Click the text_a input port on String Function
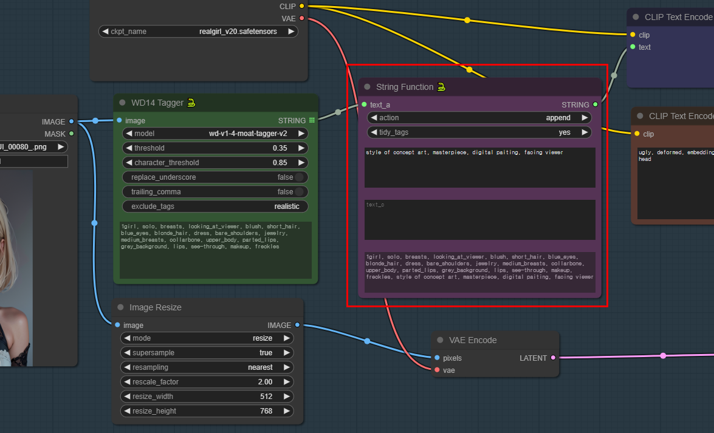Image resolution: width=714 pixels, height=433 pixels. click(x=364, y=104)
